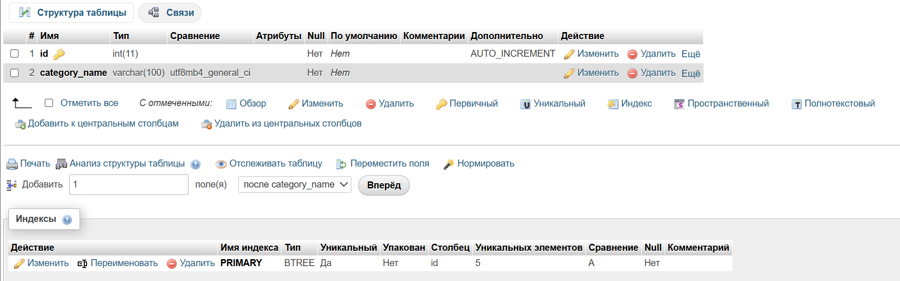The height and width of the screenshot is (281, 900).
Task: Select the category_name row checkbox
Action: [x=14, y=73]
